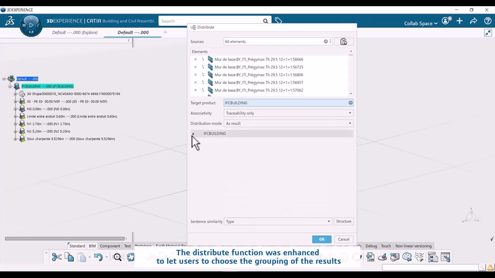Expand the IFCBUILDING row in Distribute

pyautogui.click(x=193, y=134)
